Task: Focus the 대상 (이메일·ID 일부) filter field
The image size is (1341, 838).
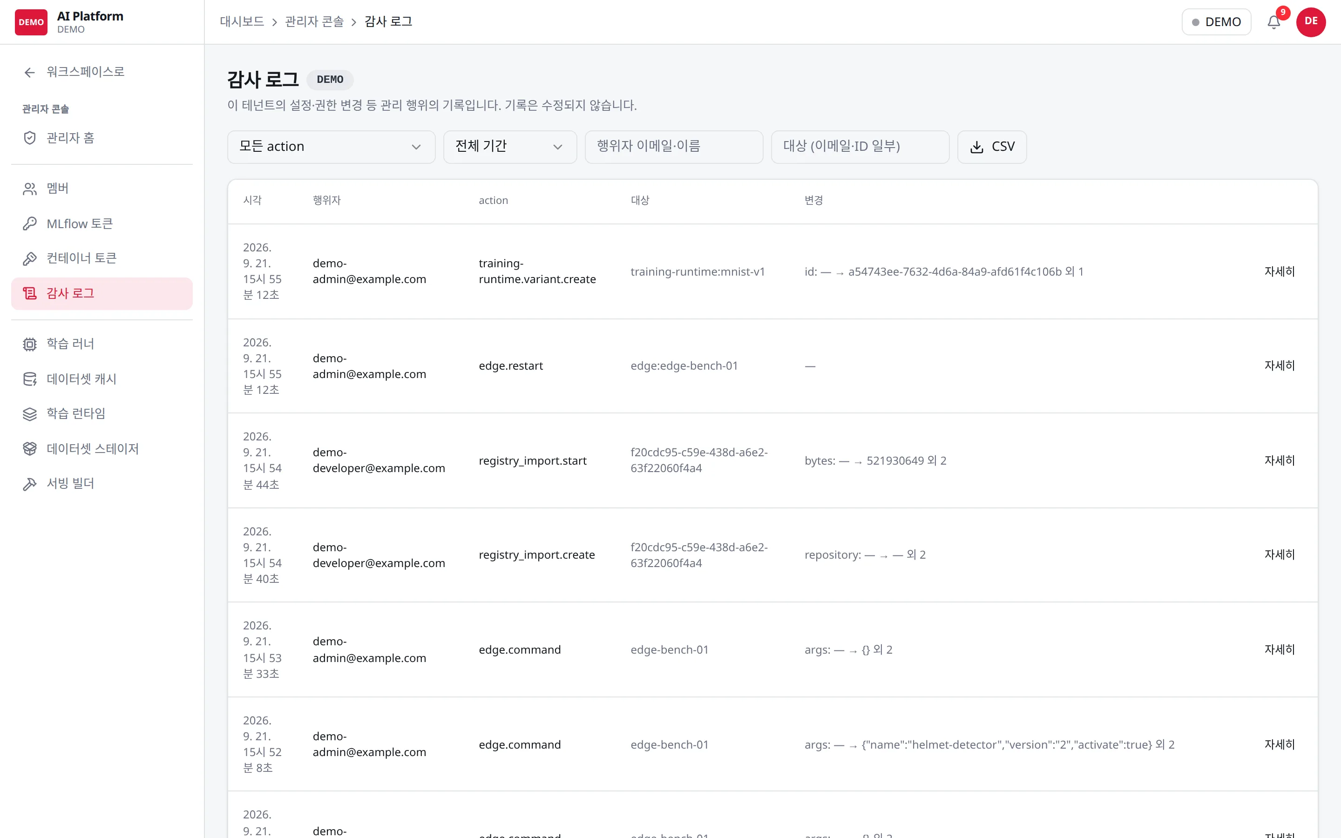Action: coord(860,147)
